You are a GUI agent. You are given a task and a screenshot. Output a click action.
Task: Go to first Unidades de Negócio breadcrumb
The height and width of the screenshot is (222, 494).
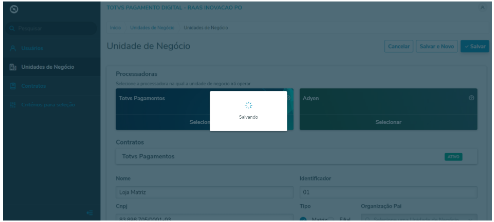(x=152, y=27)
